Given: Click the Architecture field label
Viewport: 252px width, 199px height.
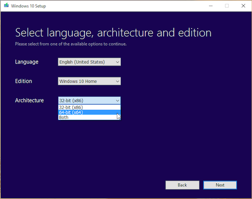Looking at the screenshot, I should (x=30, y=100).
